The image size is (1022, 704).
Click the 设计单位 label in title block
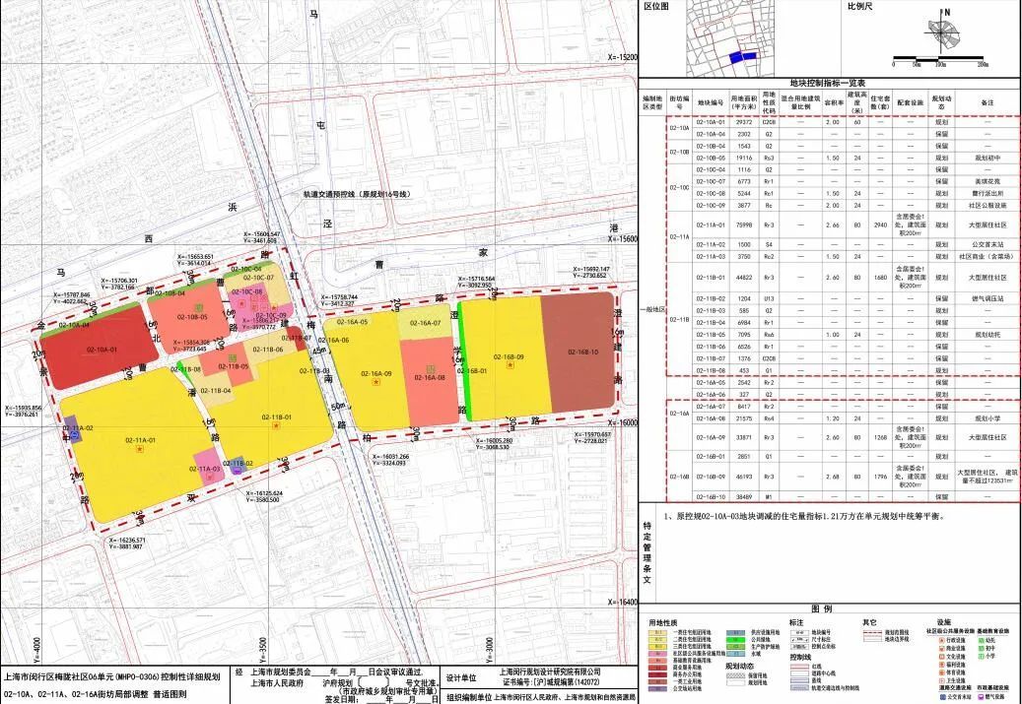tap(461, 678)
